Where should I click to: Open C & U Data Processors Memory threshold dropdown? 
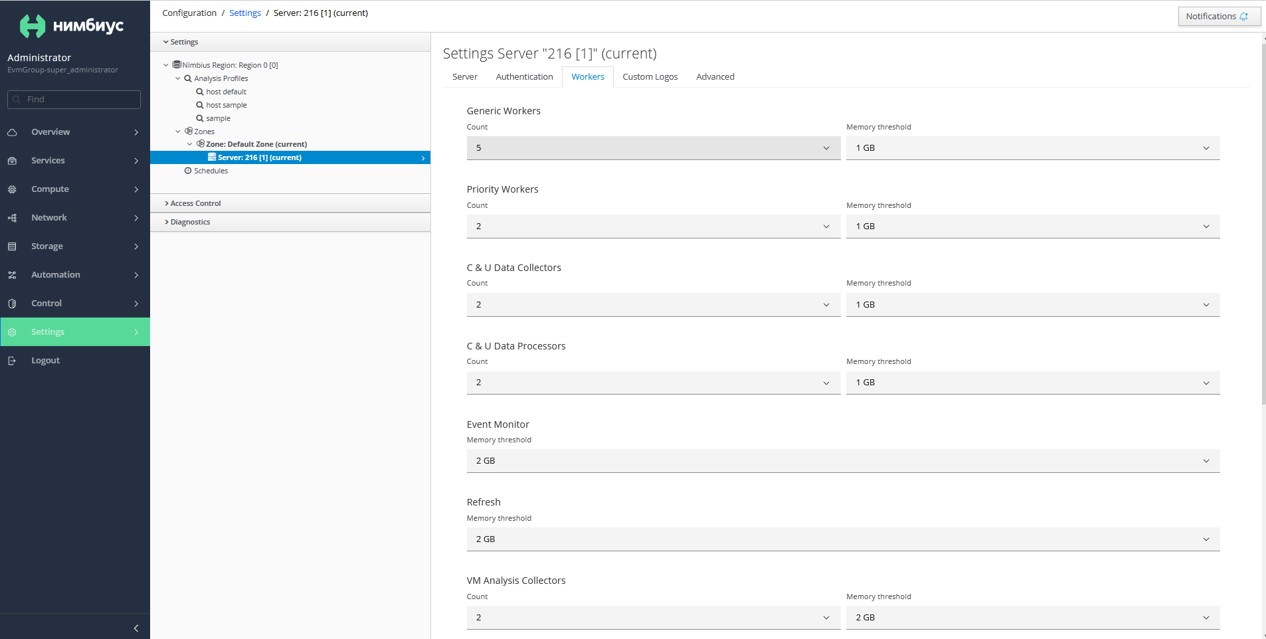point(1033,383)
